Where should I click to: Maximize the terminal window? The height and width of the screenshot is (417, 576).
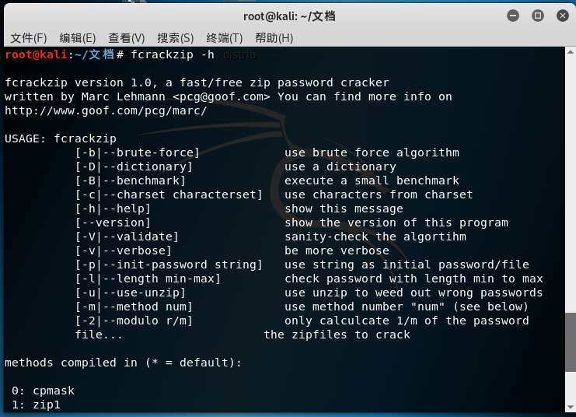[x=537, y=16]
